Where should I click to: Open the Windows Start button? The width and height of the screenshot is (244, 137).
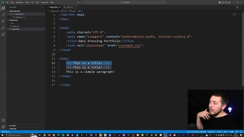click(2, 135)
